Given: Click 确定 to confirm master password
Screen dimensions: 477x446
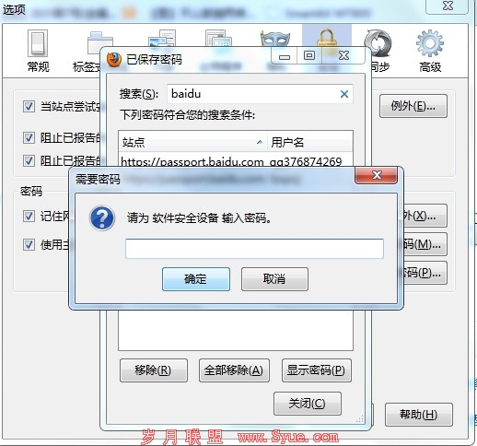Looking at the screenshot, I should tap(196, 279).
